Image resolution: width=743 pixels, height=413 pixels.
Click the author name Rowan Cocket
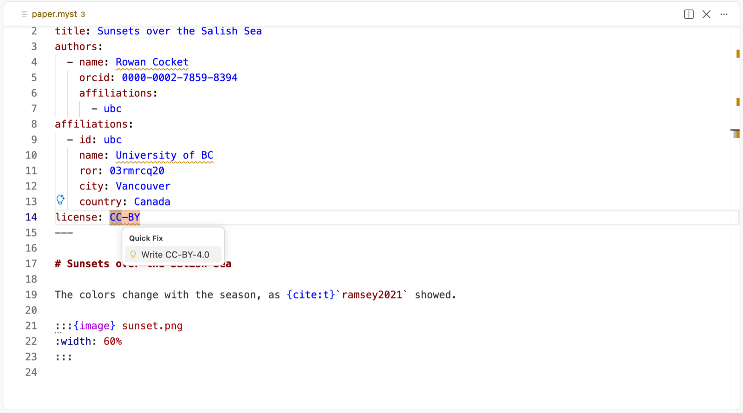pyautogui.click(x=152, y=62)
